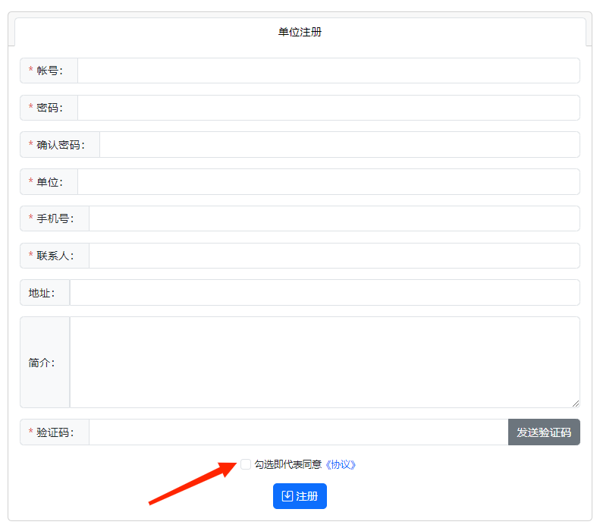
Task: Click the 单位注册 heading text
Action: point(300,32)
